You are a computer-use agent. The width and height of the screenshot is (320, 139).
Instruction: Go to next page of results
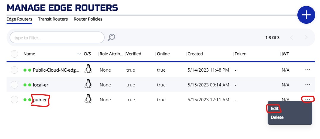click(306, 37)
